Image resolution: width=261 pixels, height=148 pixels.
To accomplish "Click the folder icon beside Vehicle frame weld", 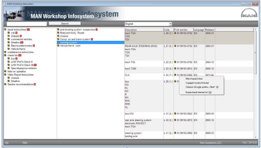I will pyautogui.click(x=58, y=46).
